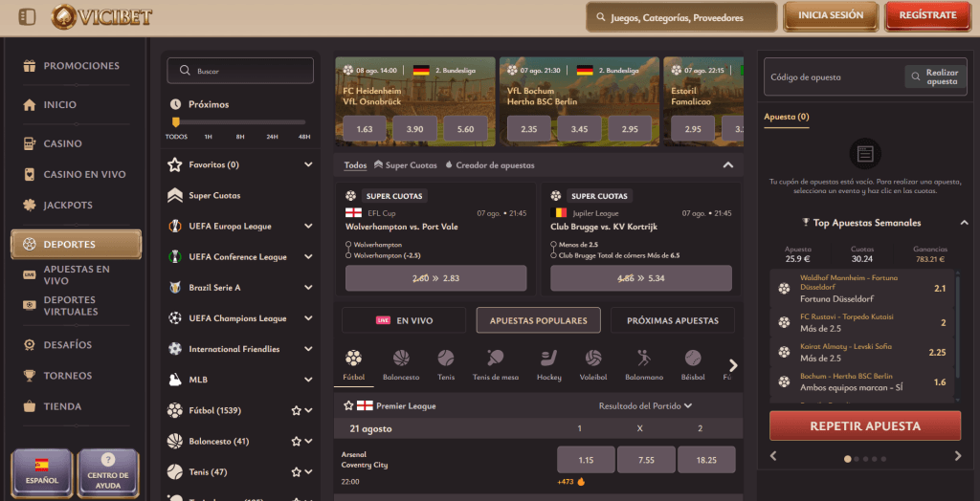
Task: Collapse the sidebar menu icon
Action: pyautogui.click(x=27, y=17)
